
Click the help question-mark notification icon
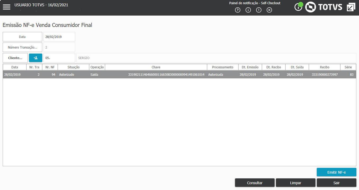tap(238, 10)
